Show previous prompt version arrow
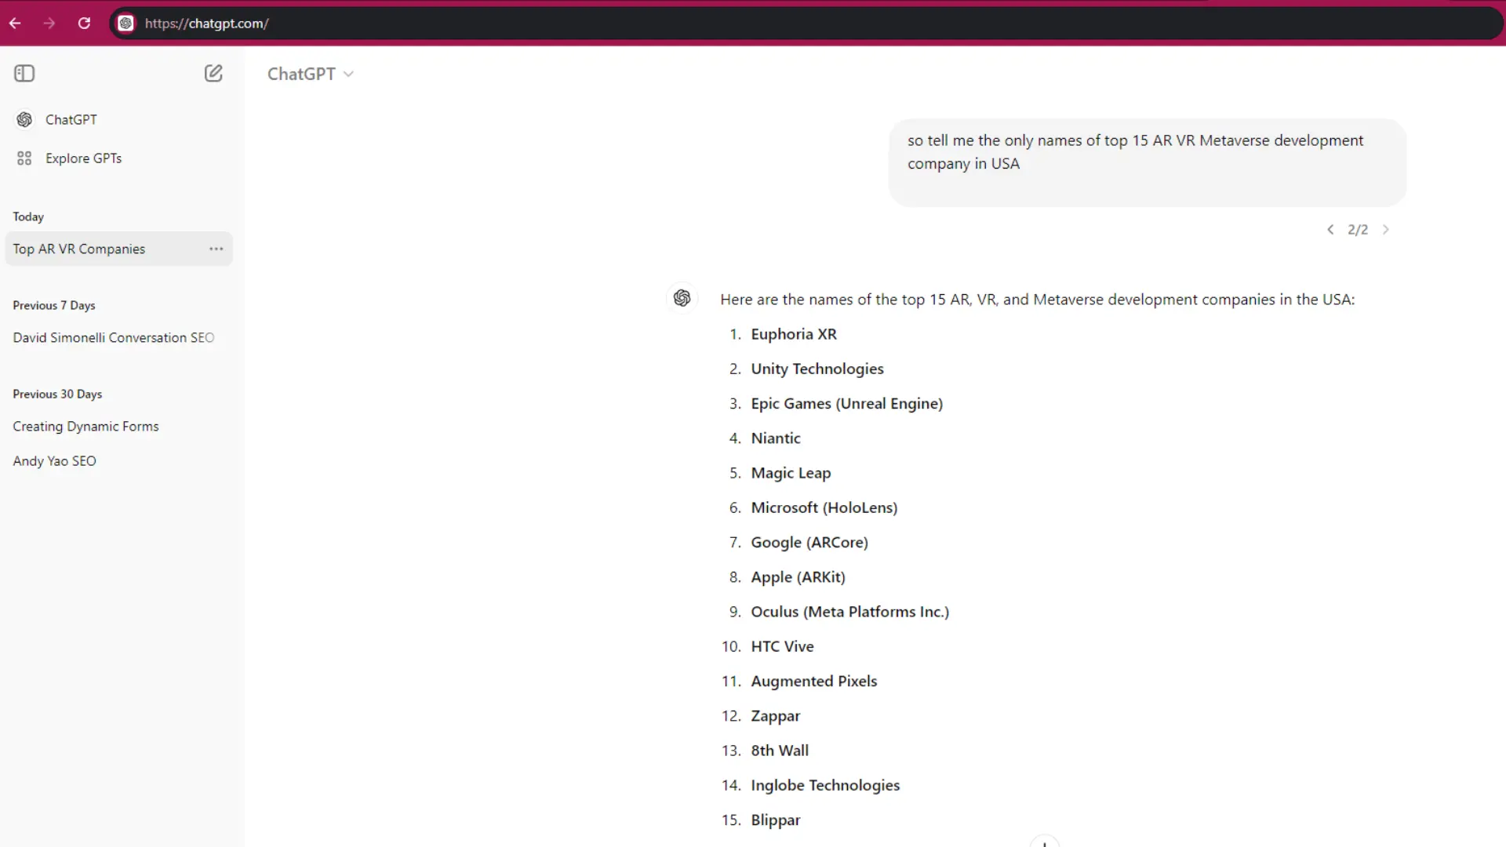 (1330, 230)
